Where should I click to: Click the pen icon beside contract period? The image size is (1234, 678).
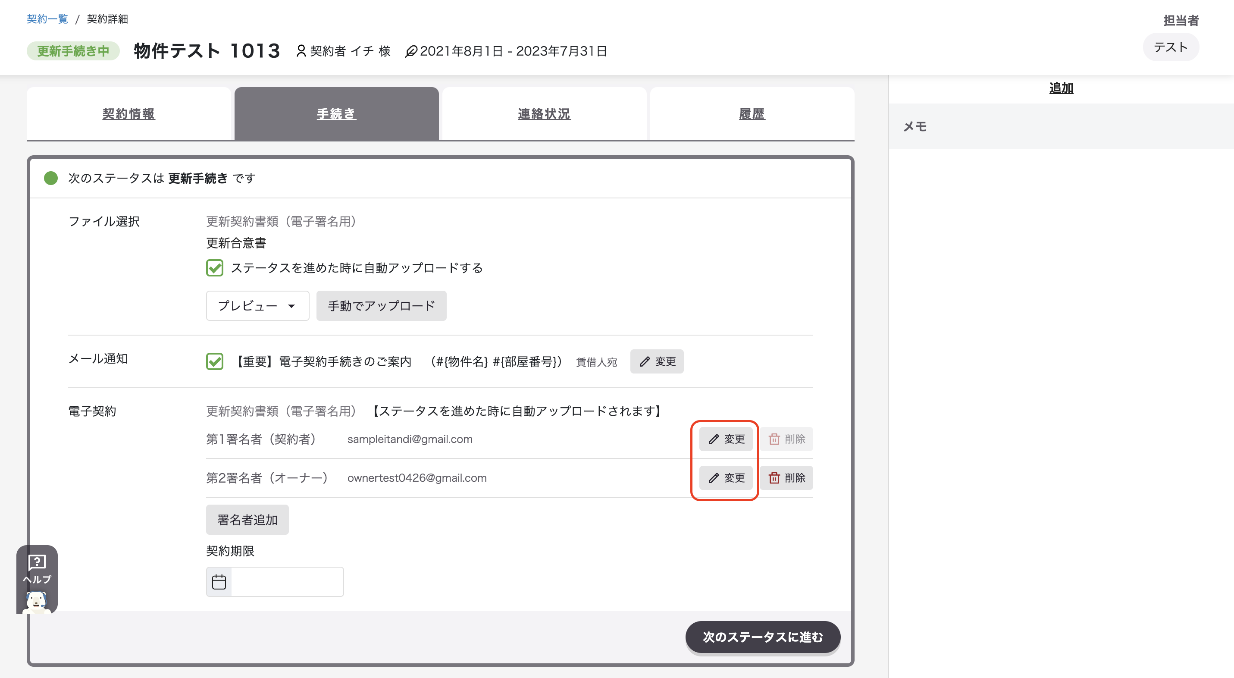click(x=411, y=51)
